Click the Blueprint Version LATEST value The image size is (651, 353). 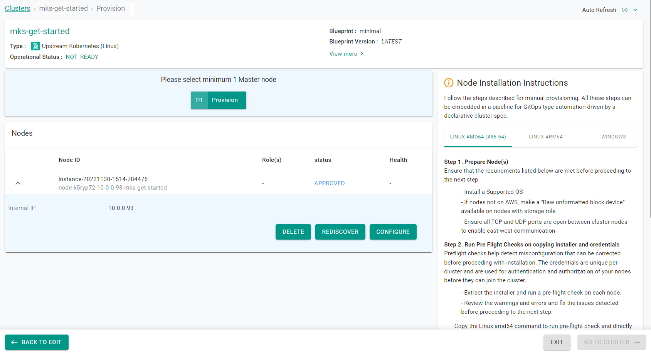(391, 42)
